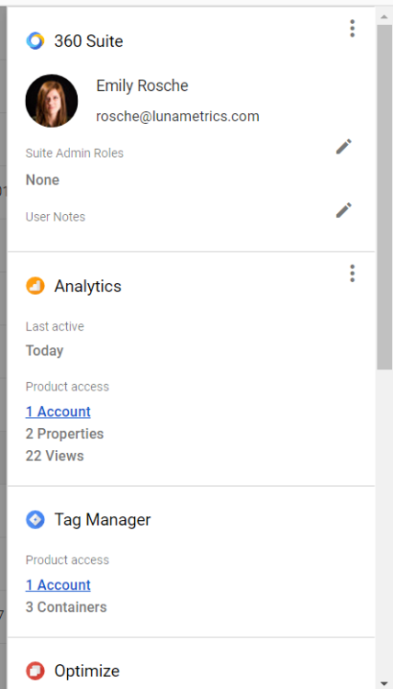The width and height of the screenshot is (393, 689).
Task: Click the vertical scrollbar thumb
Action: (384, 197)
